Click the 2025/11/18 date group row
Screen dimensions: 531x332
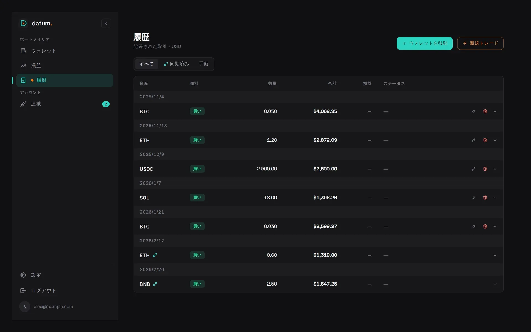(x=318, y=126)
